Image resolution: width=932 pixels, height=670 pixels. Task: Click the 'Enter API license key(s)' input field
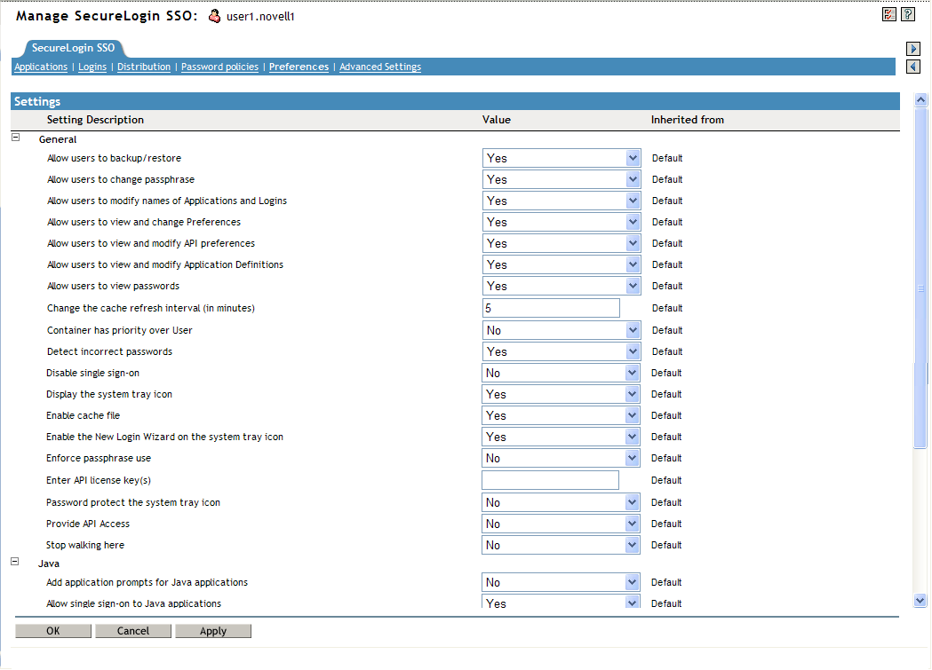549,479
